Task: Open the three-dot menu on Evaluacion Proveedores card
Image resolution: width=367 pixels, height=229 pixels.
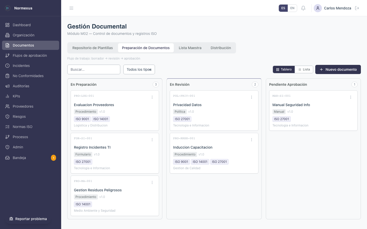Action: point(152,97)
